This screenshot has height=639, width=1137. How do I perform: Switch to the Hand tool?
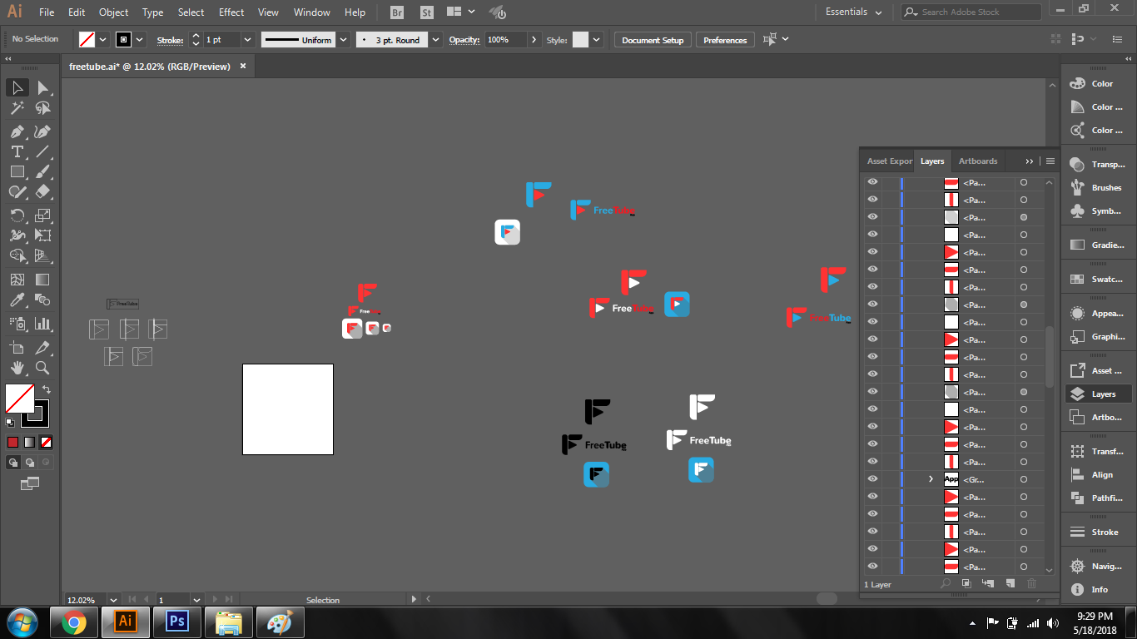[17, 368]
